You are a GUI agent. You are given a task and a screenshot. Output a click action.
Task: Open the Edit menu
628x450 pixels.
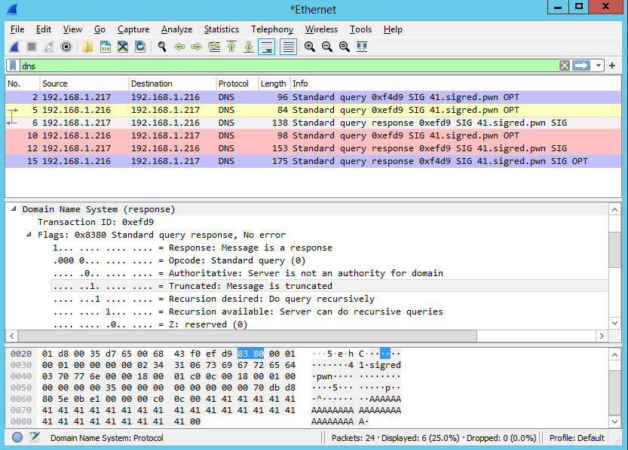pos(44,29)
